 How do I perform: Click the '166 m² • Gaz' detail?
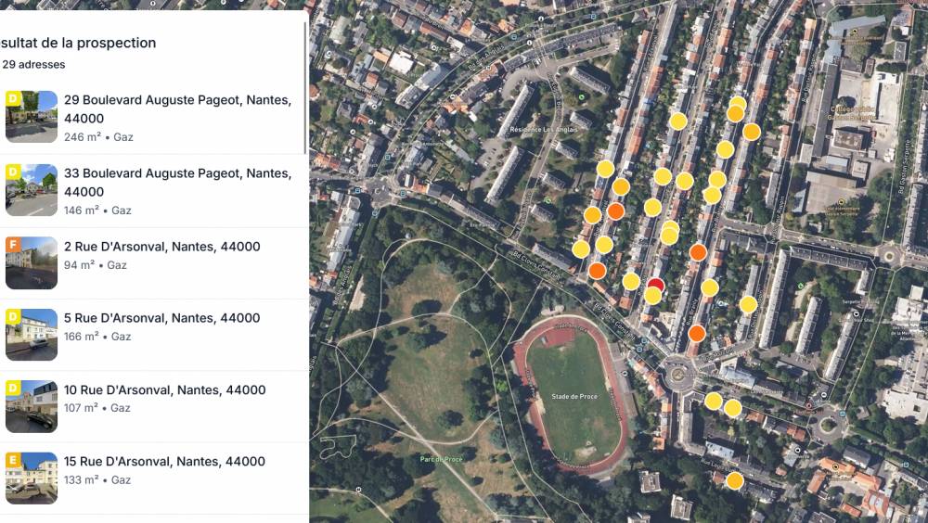coord(97,336)
